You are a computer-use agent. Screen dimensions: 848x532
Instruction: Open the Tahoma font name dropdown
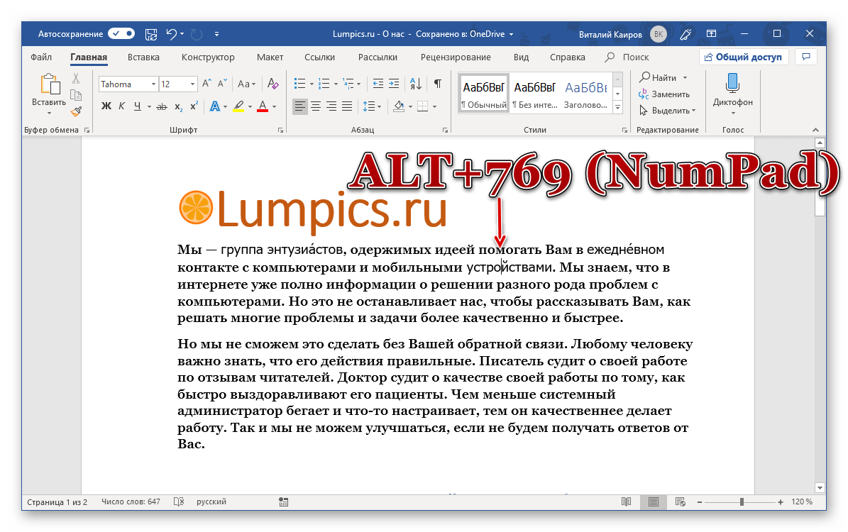tap(154, 84)
